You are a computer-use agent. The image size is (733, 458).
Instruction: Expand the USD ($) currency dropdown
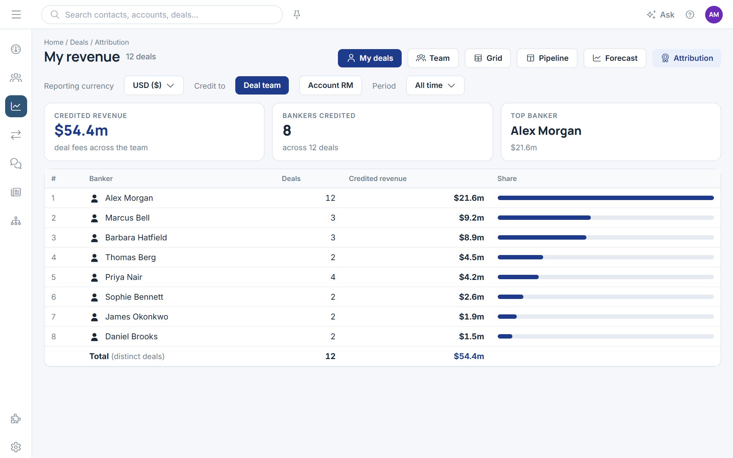pyautogui.click(x=154, y=85)
